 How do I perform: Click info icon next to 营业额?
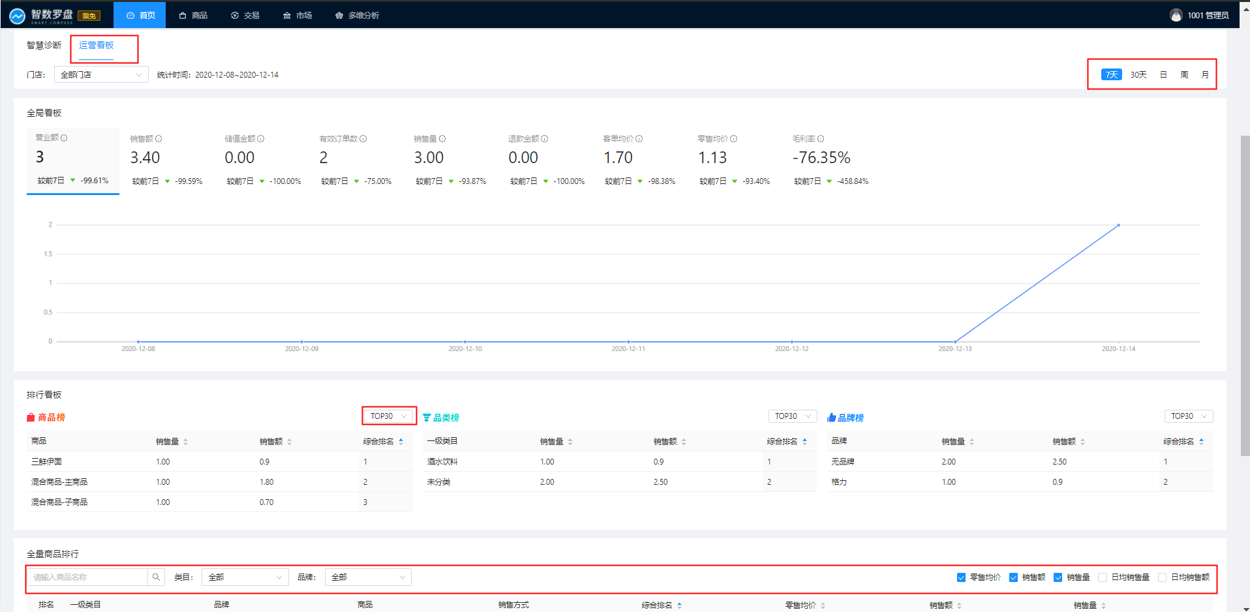click(64, 138)
